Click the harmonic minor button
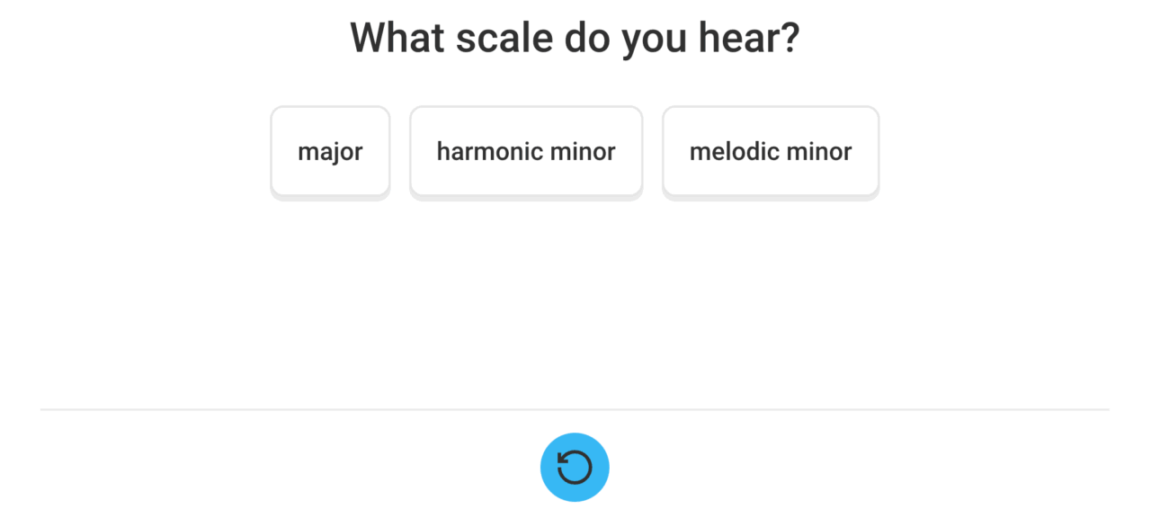The width and height of the screenshot is (1151, 518). point(526,151)
